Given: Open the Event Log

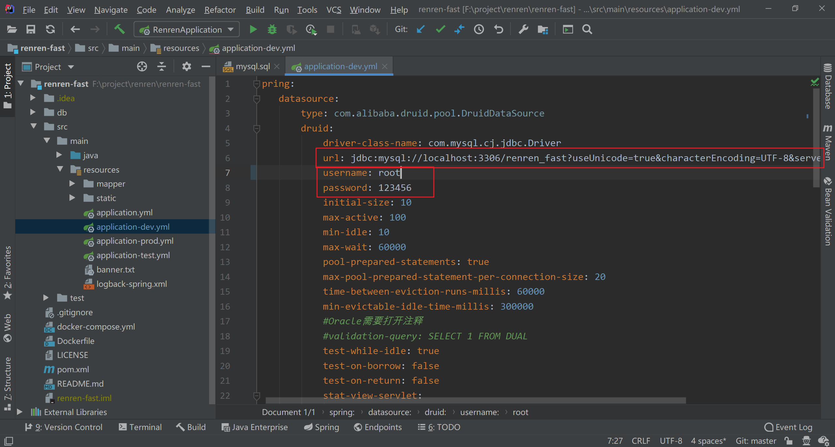Looking at the screenshot, I should pos(788,427).
